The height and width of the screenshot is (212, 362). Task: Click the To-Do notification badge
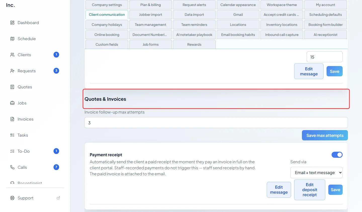point(56,151)
